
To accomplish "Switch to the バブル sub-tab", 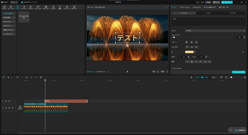I will point(208,13).
